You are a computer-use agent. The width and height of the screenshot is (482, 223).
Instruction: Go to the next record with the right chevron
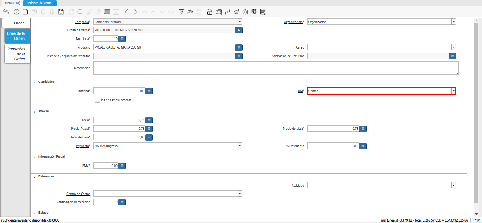(135, 12)
